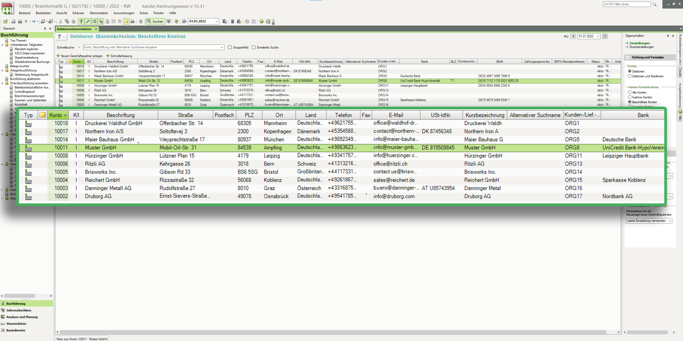Click the calculator with coins toolbar icon
This screenshot has height=341, width=683.
pos(239,21)
